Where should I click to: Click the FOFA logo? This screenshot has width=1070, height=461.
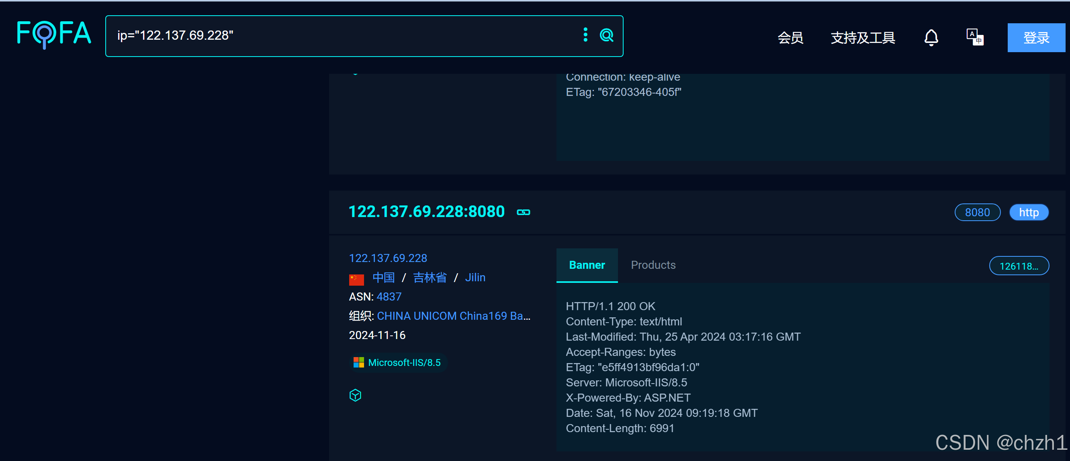point(54,34)
